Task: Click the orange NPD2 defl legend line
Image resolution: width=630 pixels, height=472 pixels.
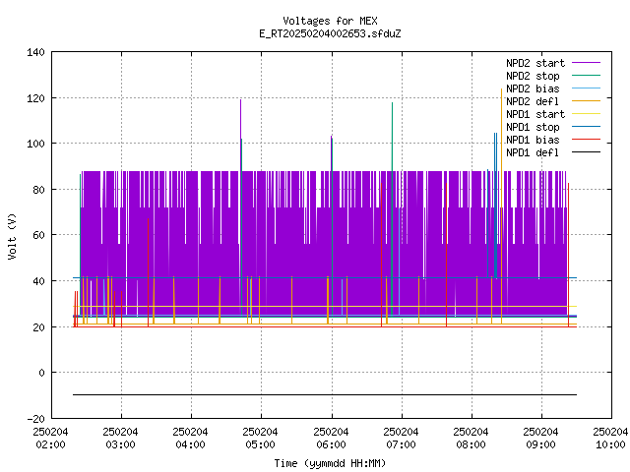Action: [x=587, y=100]
